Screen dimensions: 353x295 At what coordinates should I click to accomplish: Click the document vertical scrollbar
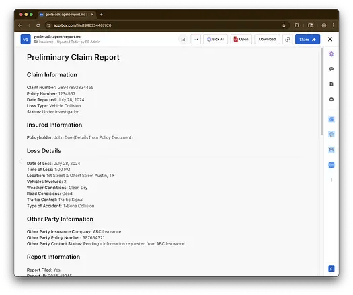[321, 91]
